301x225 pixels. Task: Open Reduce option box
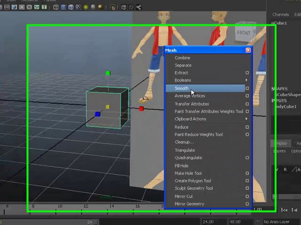click(x=247, y=127)
